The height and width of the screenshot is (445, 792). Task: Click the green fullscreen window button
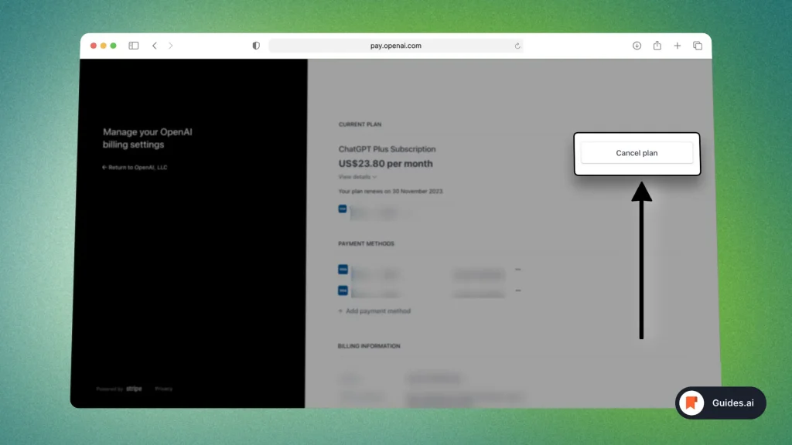(x=114, y=46)
